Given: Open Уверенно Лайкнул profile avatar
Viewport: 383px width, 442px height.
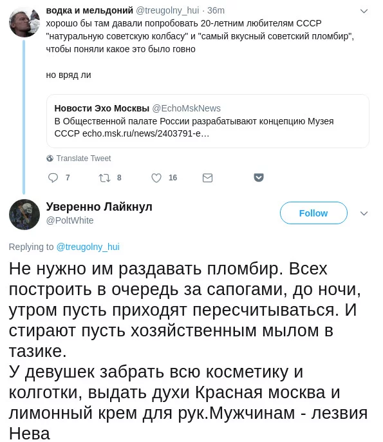Looking at the screenshot, I should pyautogui.click(x=24, y=214).
